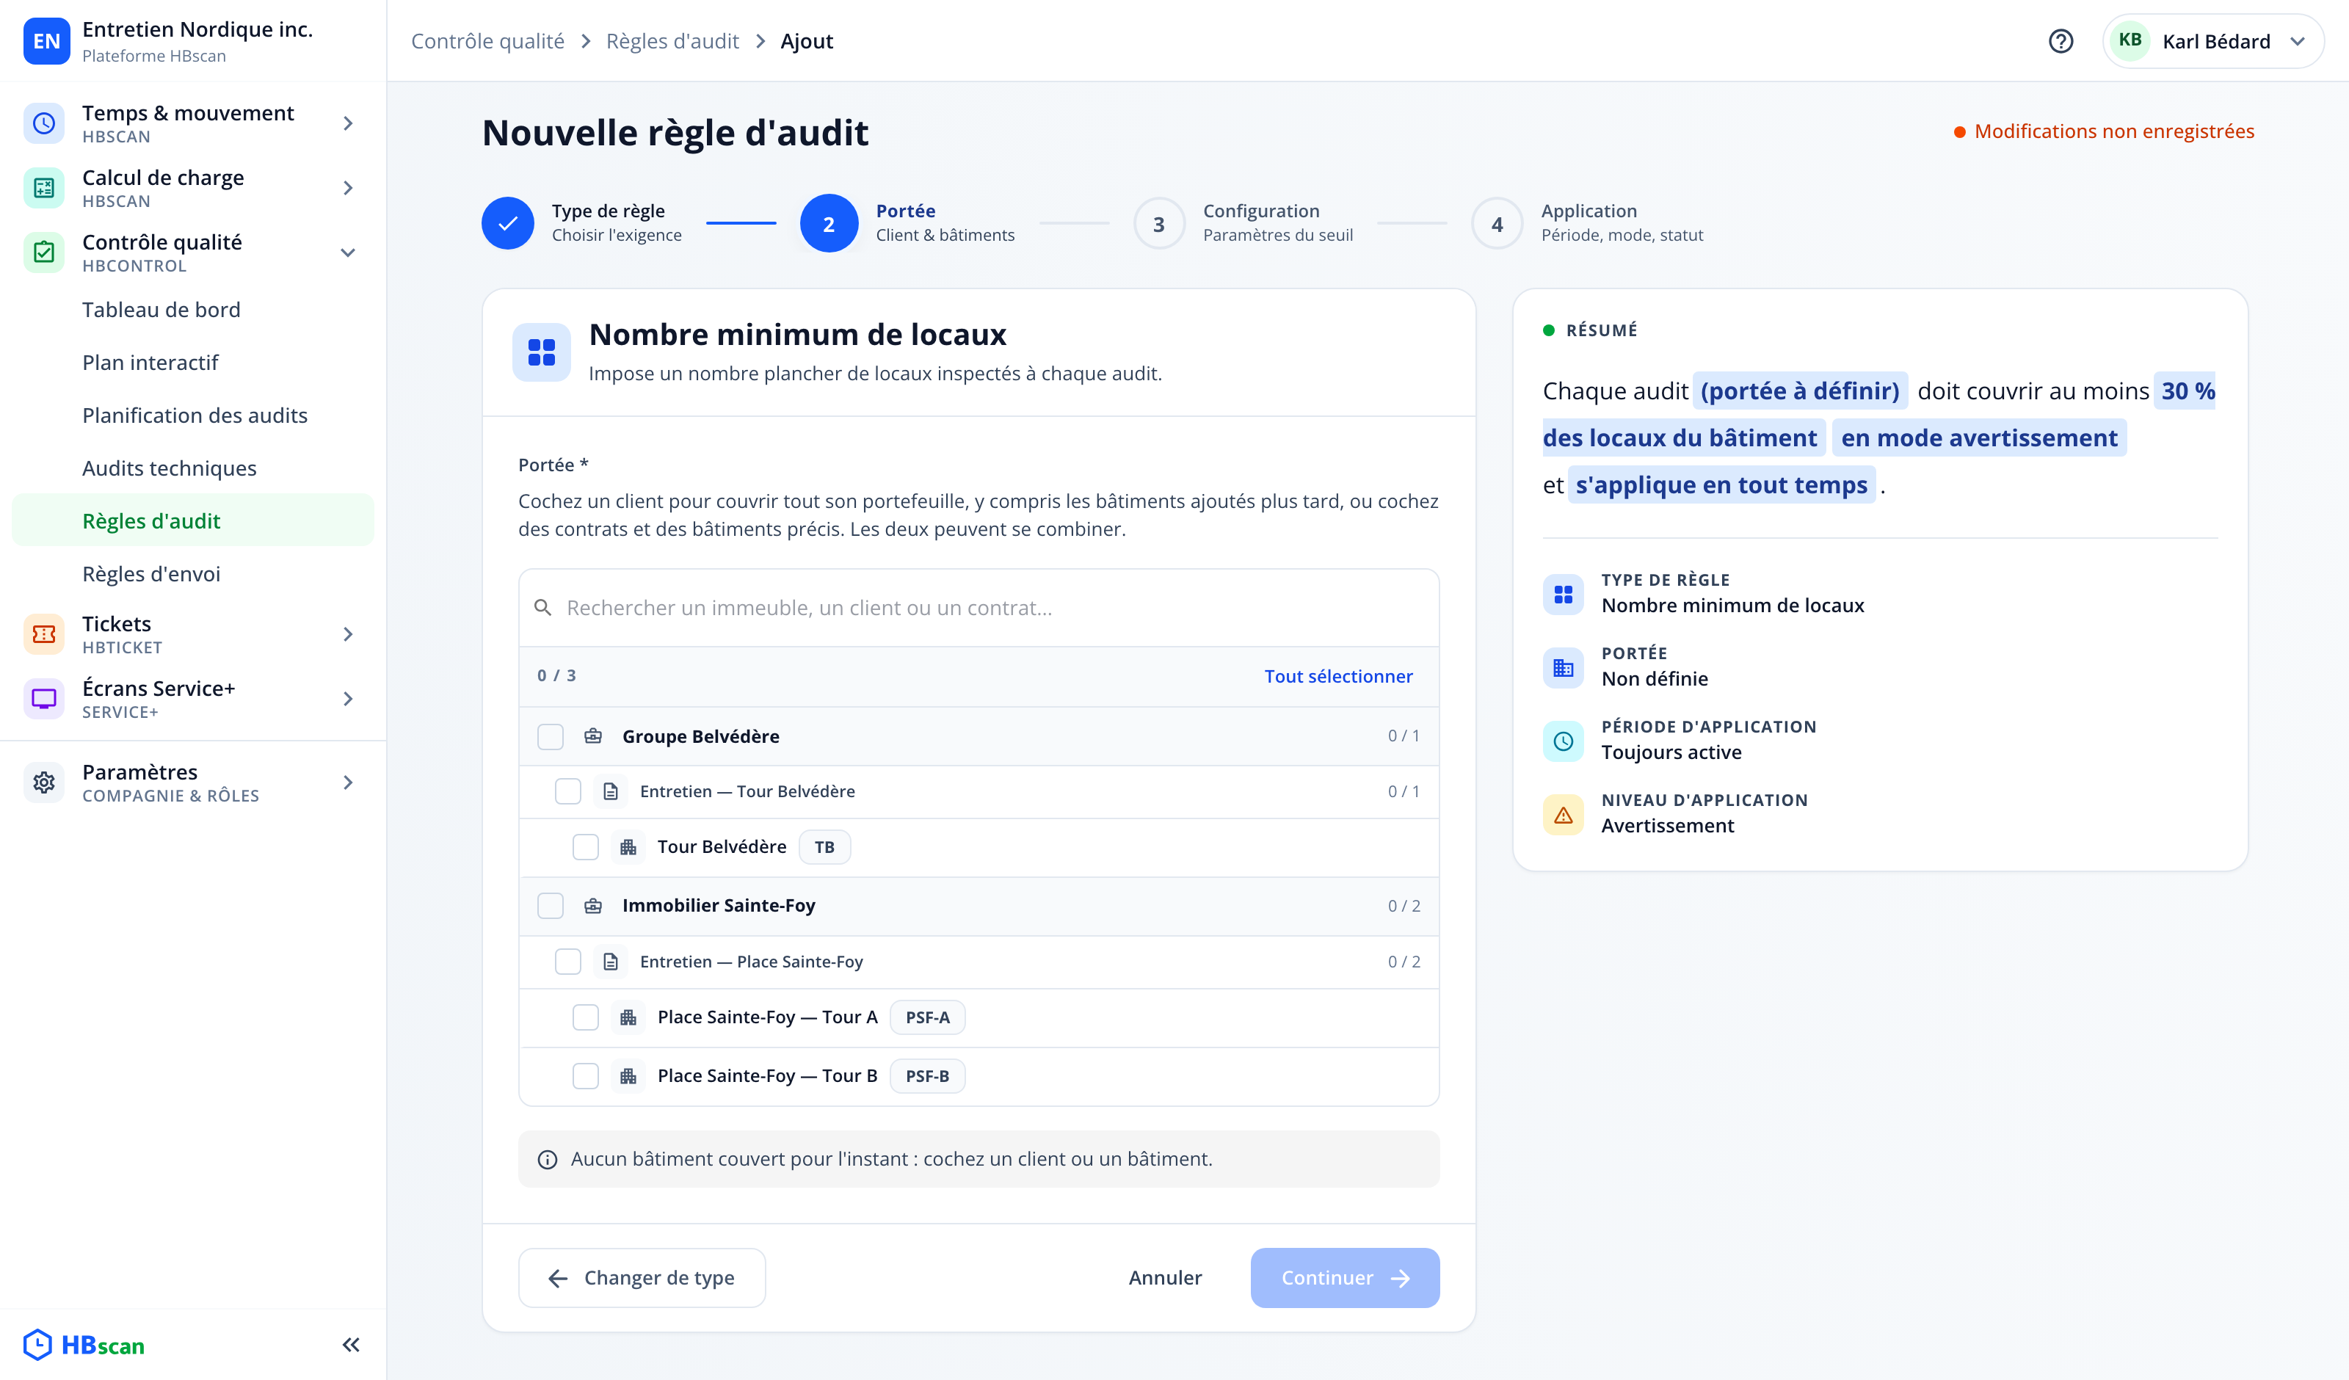The height and width of the screenshot is (1380, 2349).
Task: Click the Continuer button
Action: coord(1344,1276)
